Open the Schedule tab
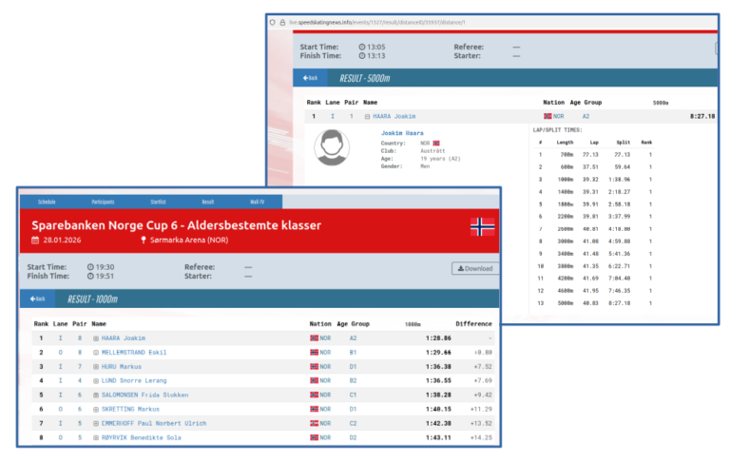This screenshot has width=730, height=463. [x=47, y=202]
